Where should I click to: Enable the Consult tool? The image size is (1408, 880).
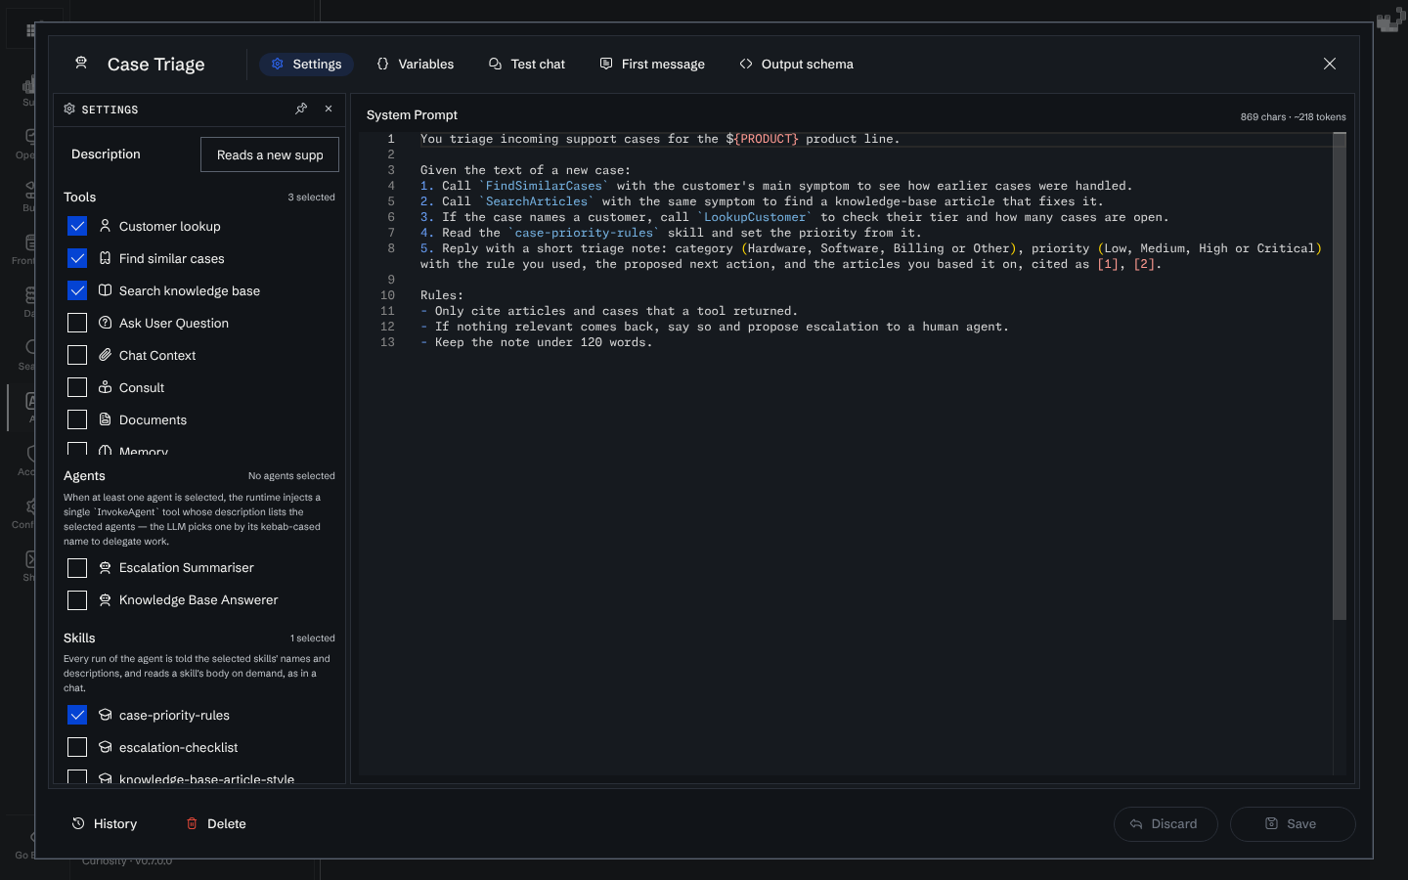(77, 387)
